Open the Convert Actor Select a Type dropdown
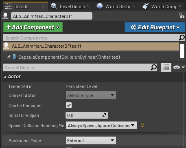This screenshot has width=186, height=148. 91,95
